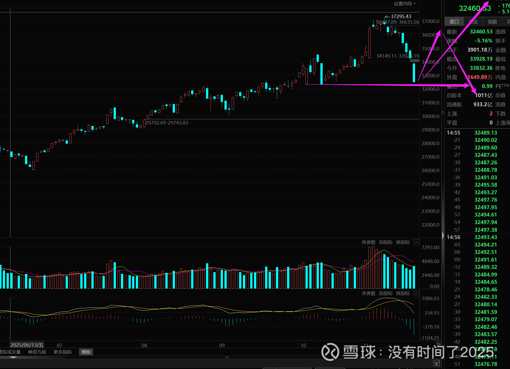Open 更多指标 list
The image size is (510, 369).
63,352
